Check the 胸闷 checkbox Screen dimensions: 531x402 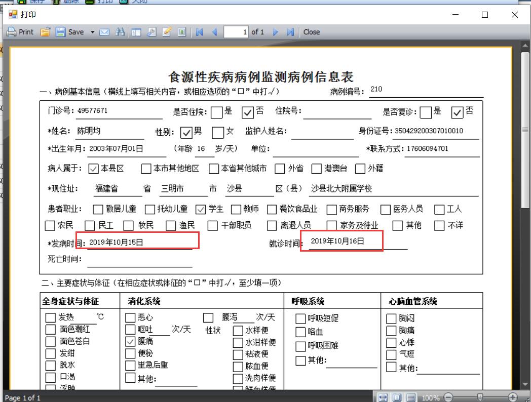click(x=391, y=318)
